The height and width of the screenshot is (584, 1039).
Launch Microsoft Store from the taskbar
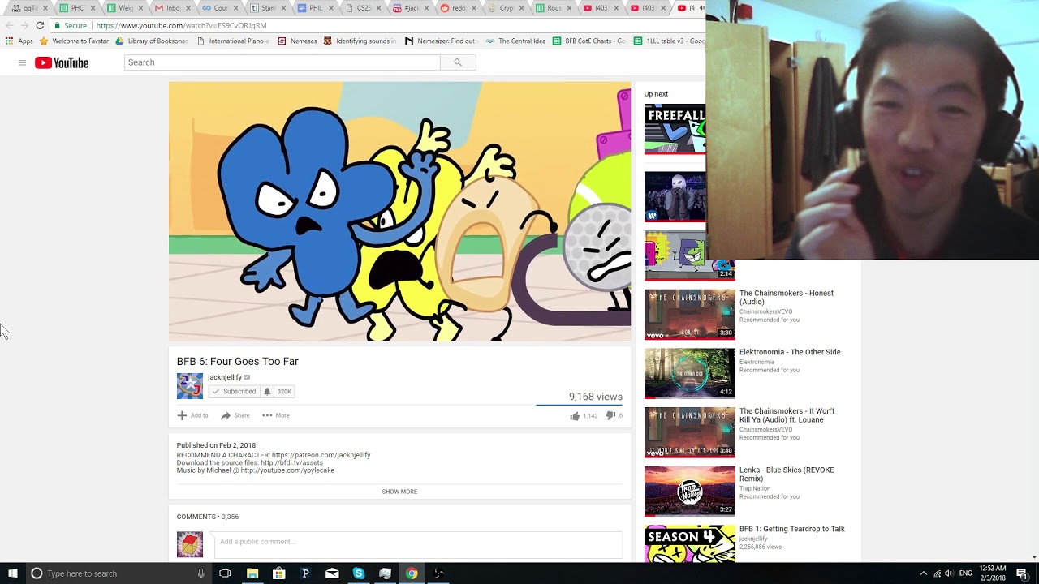[279, 573]
